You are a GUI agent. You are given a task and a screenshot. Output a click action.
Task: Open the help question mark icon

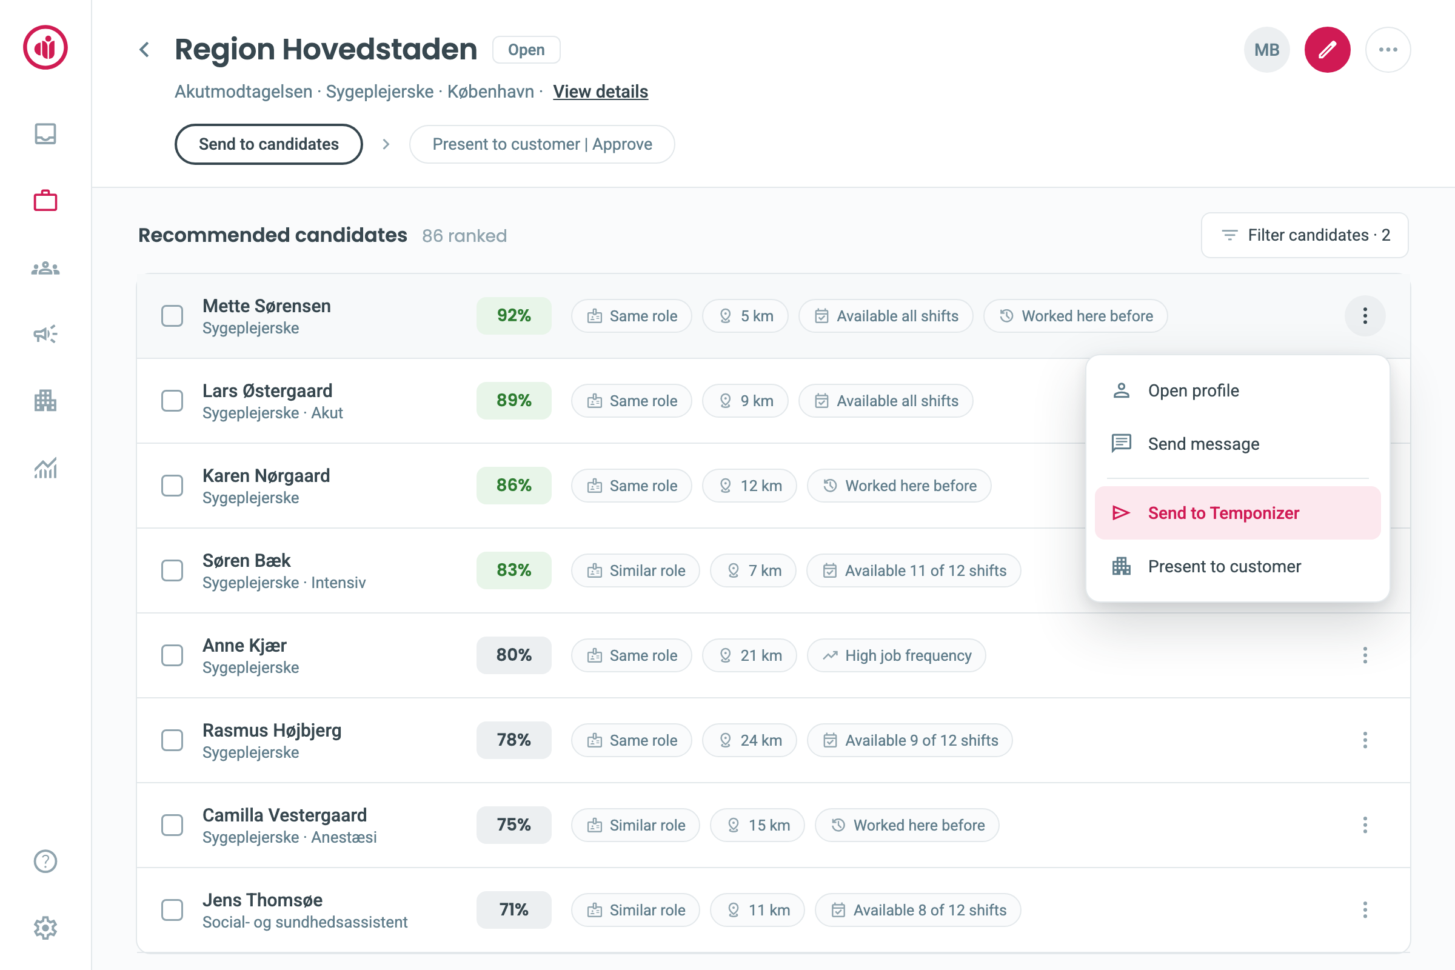coord(45,861)
